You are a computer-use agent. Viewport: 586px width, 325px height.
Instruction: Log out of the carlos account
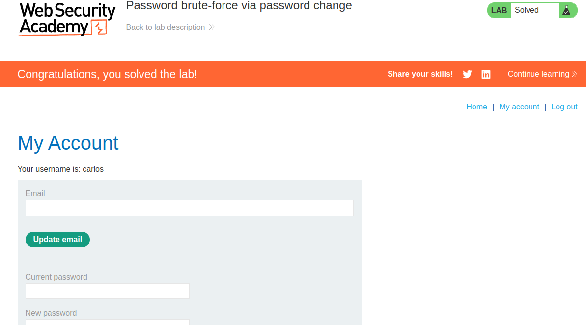(x=564, y=107)
